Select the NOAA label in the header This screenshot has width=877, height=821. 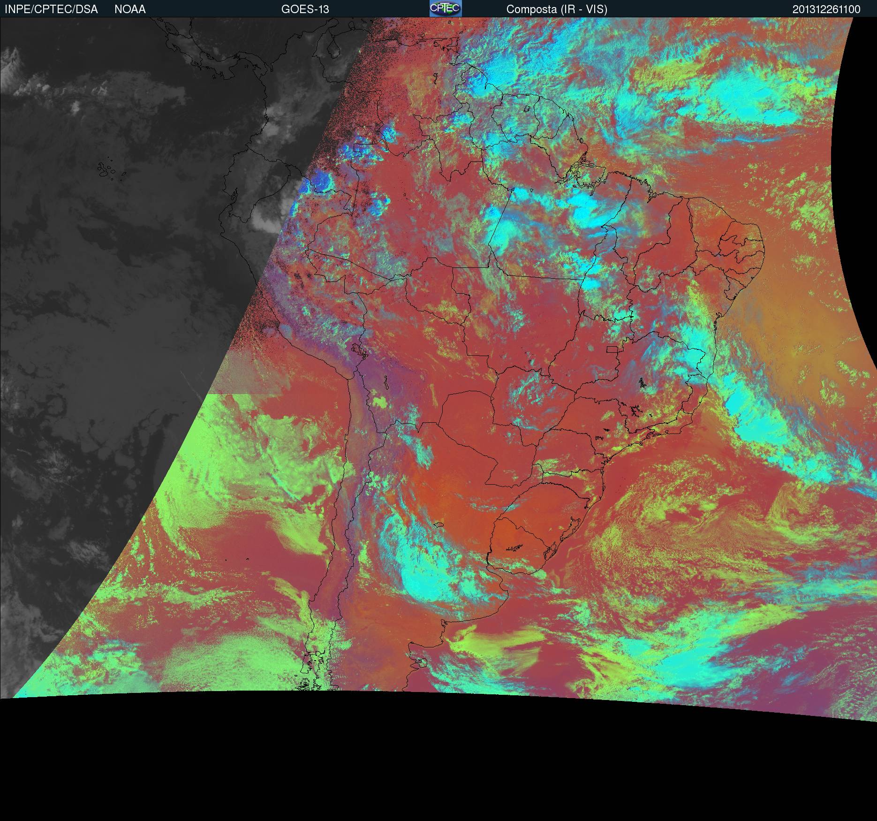pyautogui.click(x=130, y=9)
